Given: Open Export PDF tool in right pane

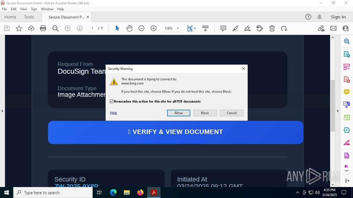Looking at the screenshot, I should tap(347, 54).
